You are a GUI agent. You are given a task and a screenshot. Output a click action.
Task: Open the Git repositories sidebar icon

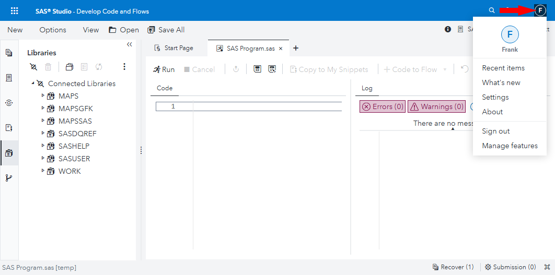9,177
